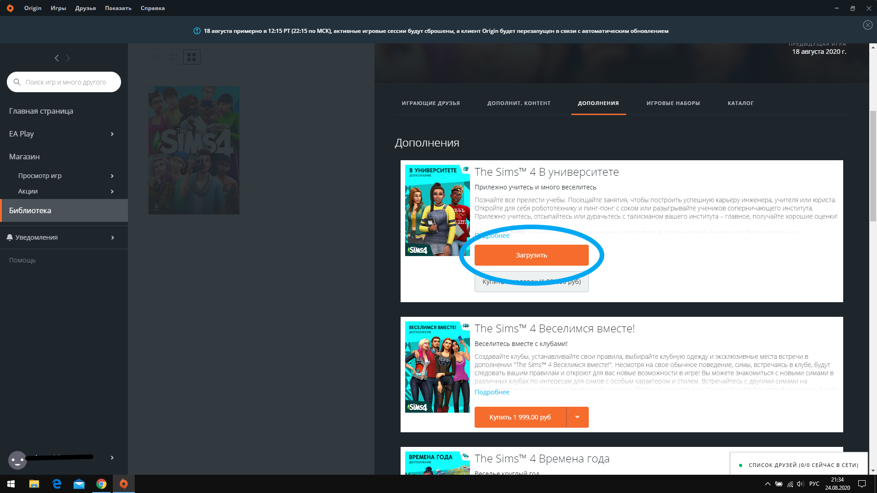Open The Sims 4 Времена года title
The height and width of the screenshot is (493, 877).
(x=542, y=459)
